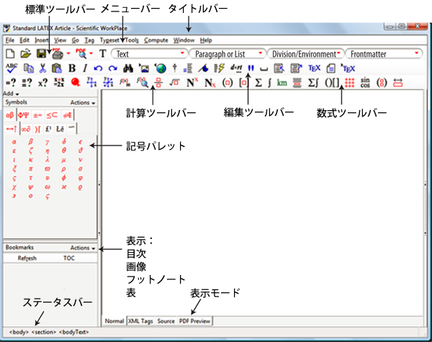Insert the alpha symbol from the palette
Screen dimensions: 432x342
pyautogui.click(x=14, y=142)
